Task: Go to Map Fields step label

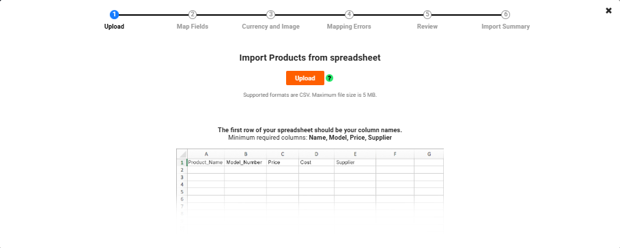Action: tap(193, 27)
